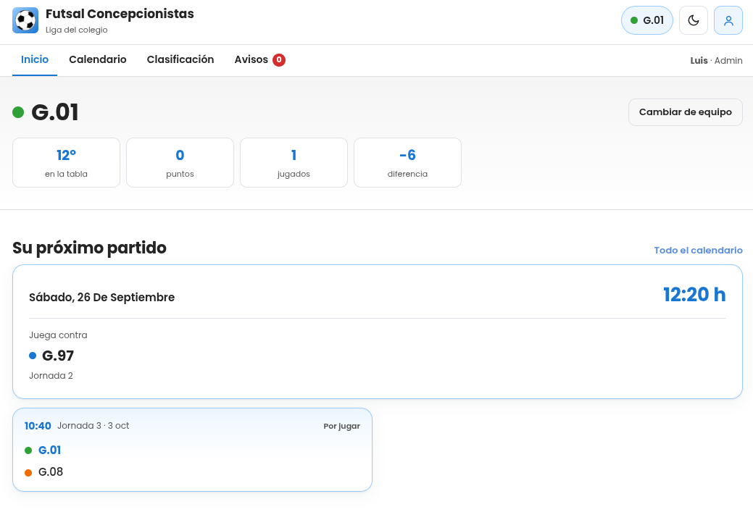Click the Su próximo partido heading

[89, 248]
